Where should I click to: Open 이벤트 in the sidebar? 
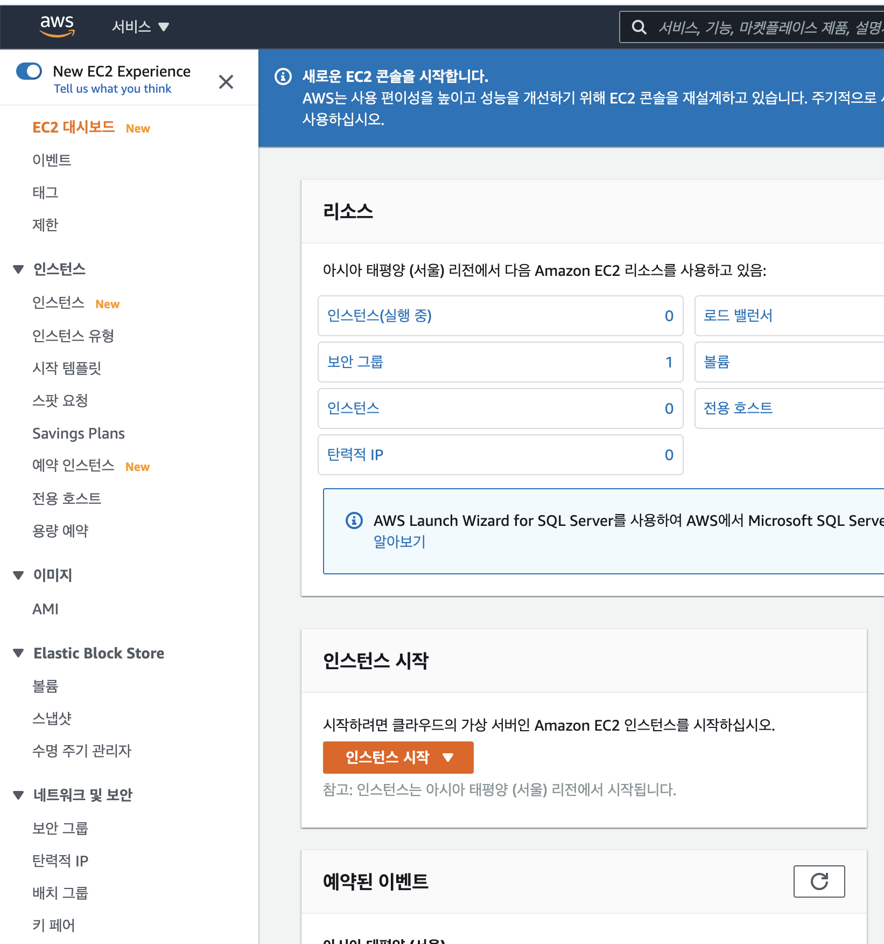[x=52, y=160]
